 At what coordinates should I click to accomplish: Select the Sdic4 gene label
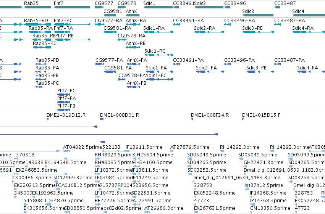point(298,11)
